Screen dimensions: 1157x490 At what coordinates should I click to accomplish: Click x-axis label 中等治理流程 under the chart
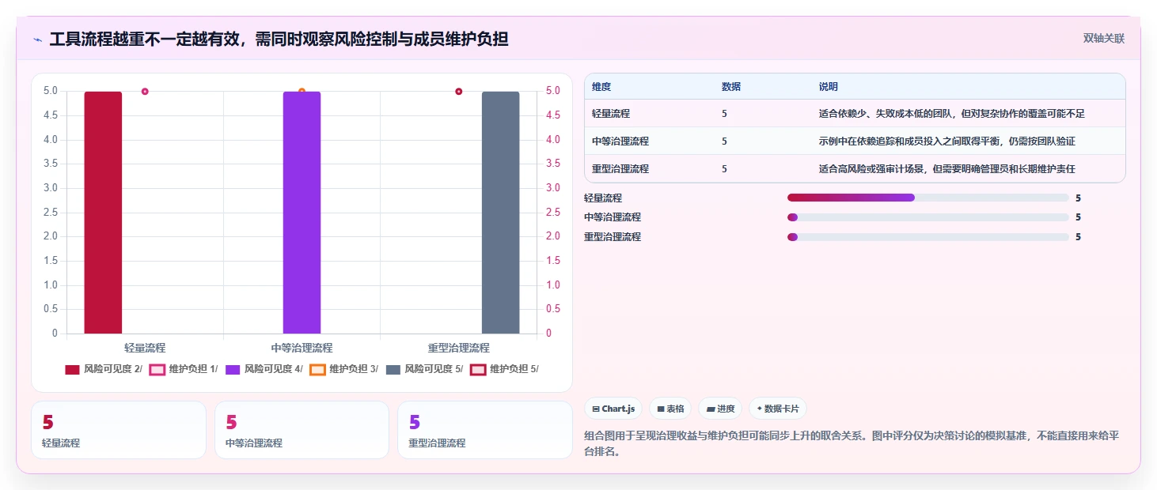[x=302, y=348]
